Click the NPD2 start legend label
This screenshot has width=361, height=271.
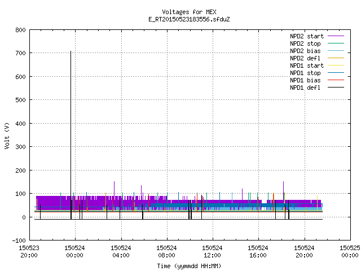307,36
